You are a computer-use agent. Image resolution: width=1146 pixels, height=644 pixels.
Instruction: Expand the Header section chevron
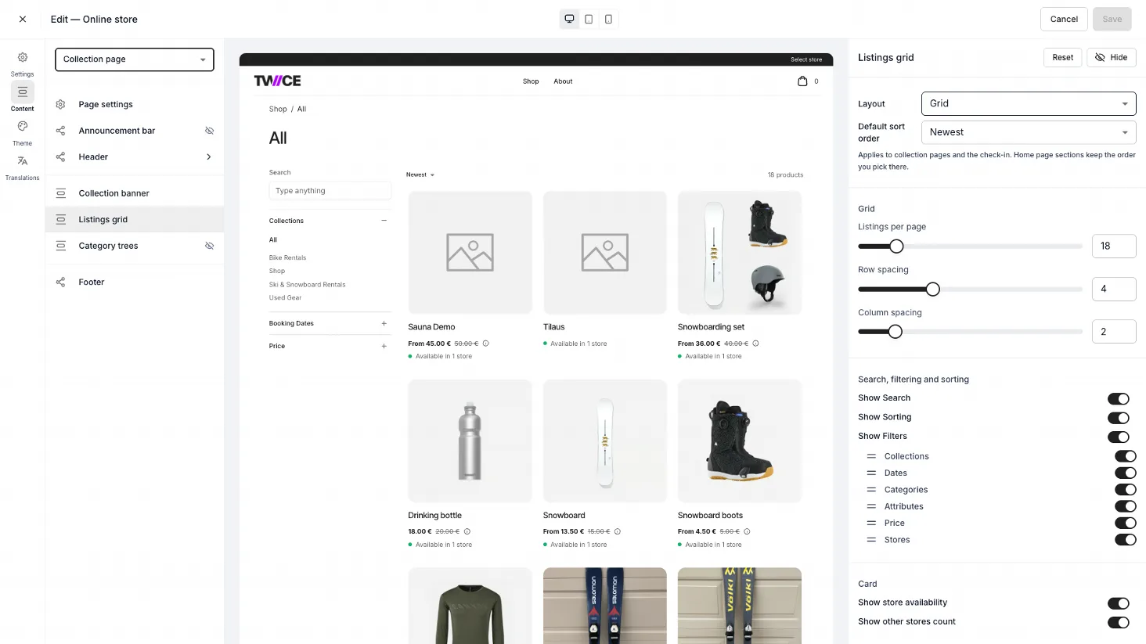tap(209, 157)
